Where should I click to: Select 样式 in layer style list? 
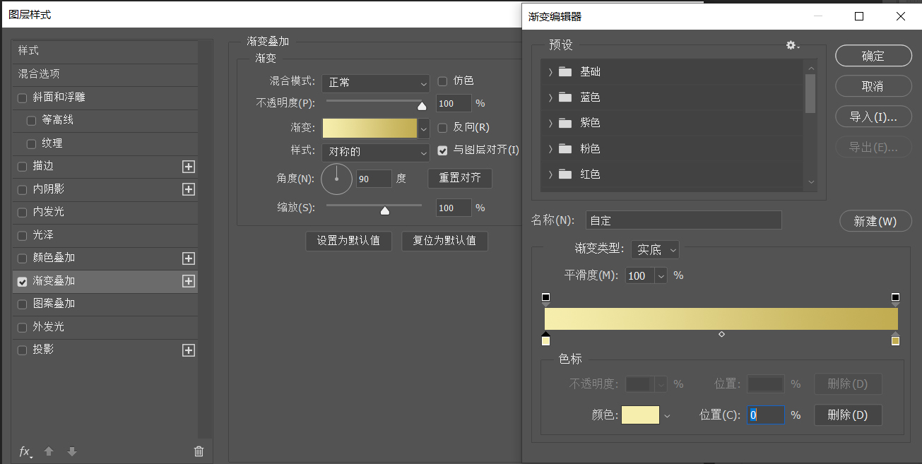pos(105,52)
